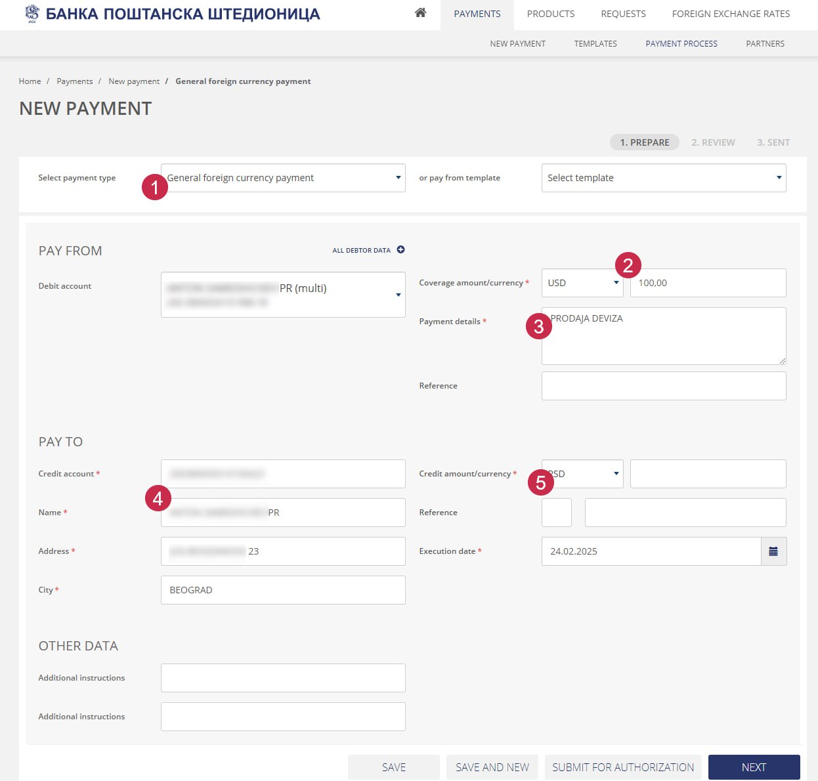Open the Debit account dropdown

(283, 295)
